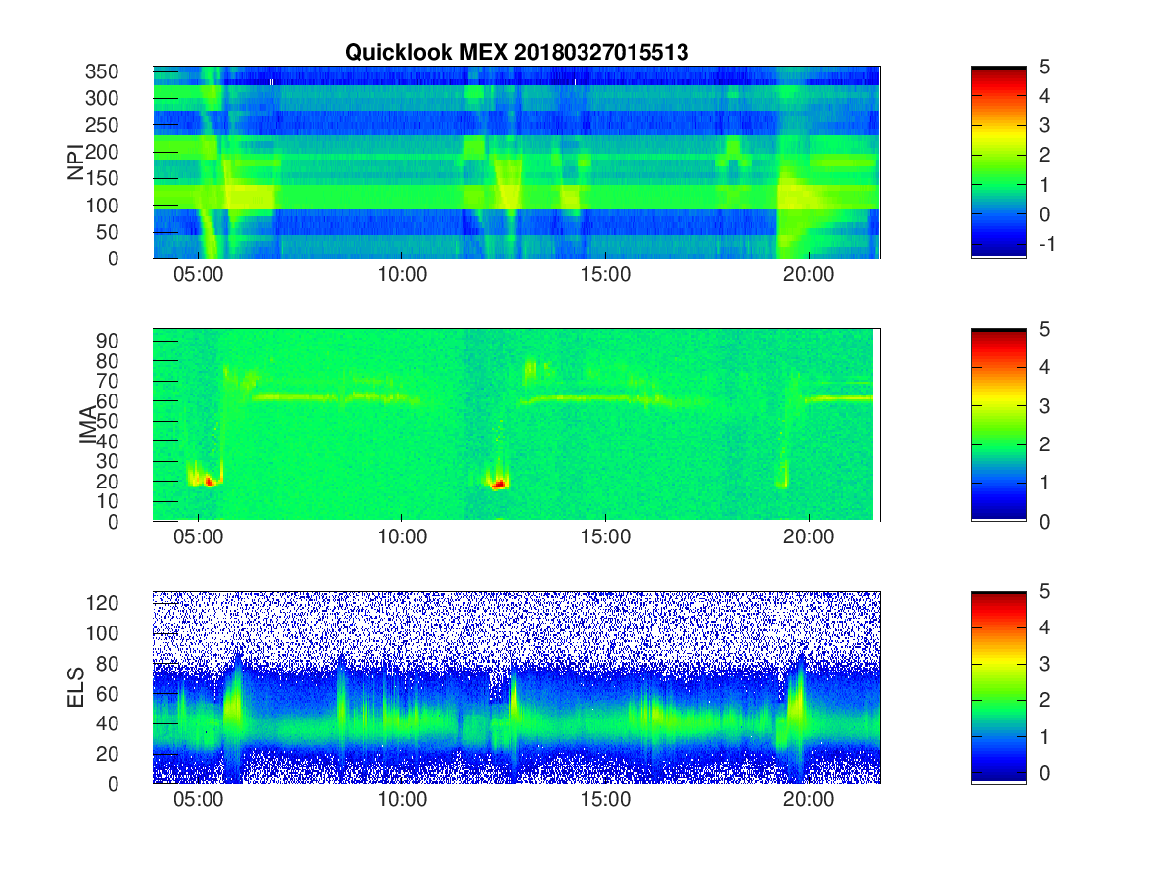Select the NPI spectrogram color bar
Viewport: 1175px width, 881px height.
point(999,162)
